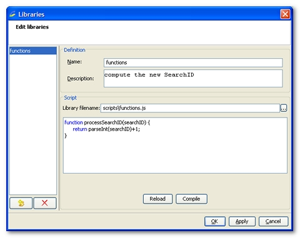Click inside the Name text field
Screen dimensions: 300x238
click(x=193, y=62)
